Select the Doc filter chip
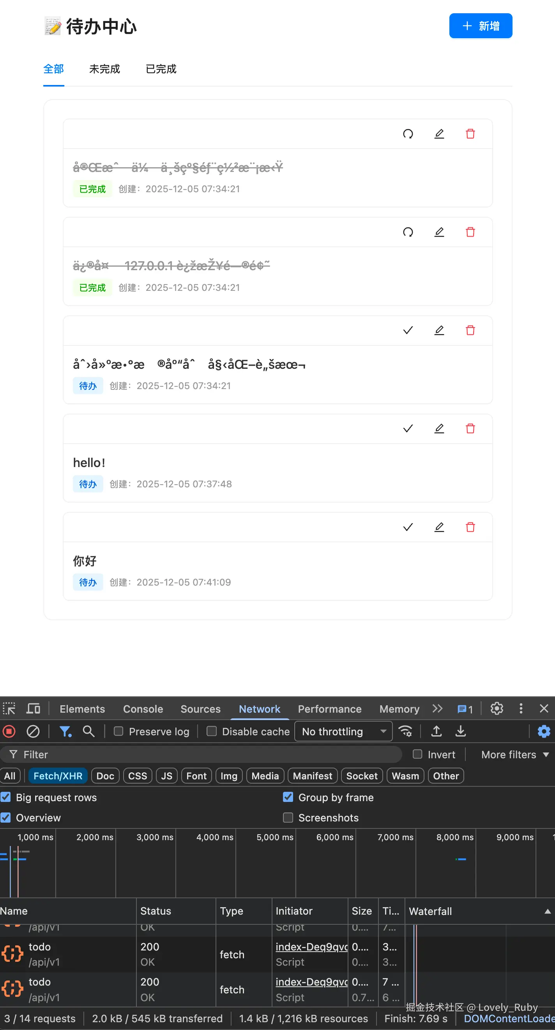Image resolution: width=555 pixels, height=1030 pixels. [105, 776]
